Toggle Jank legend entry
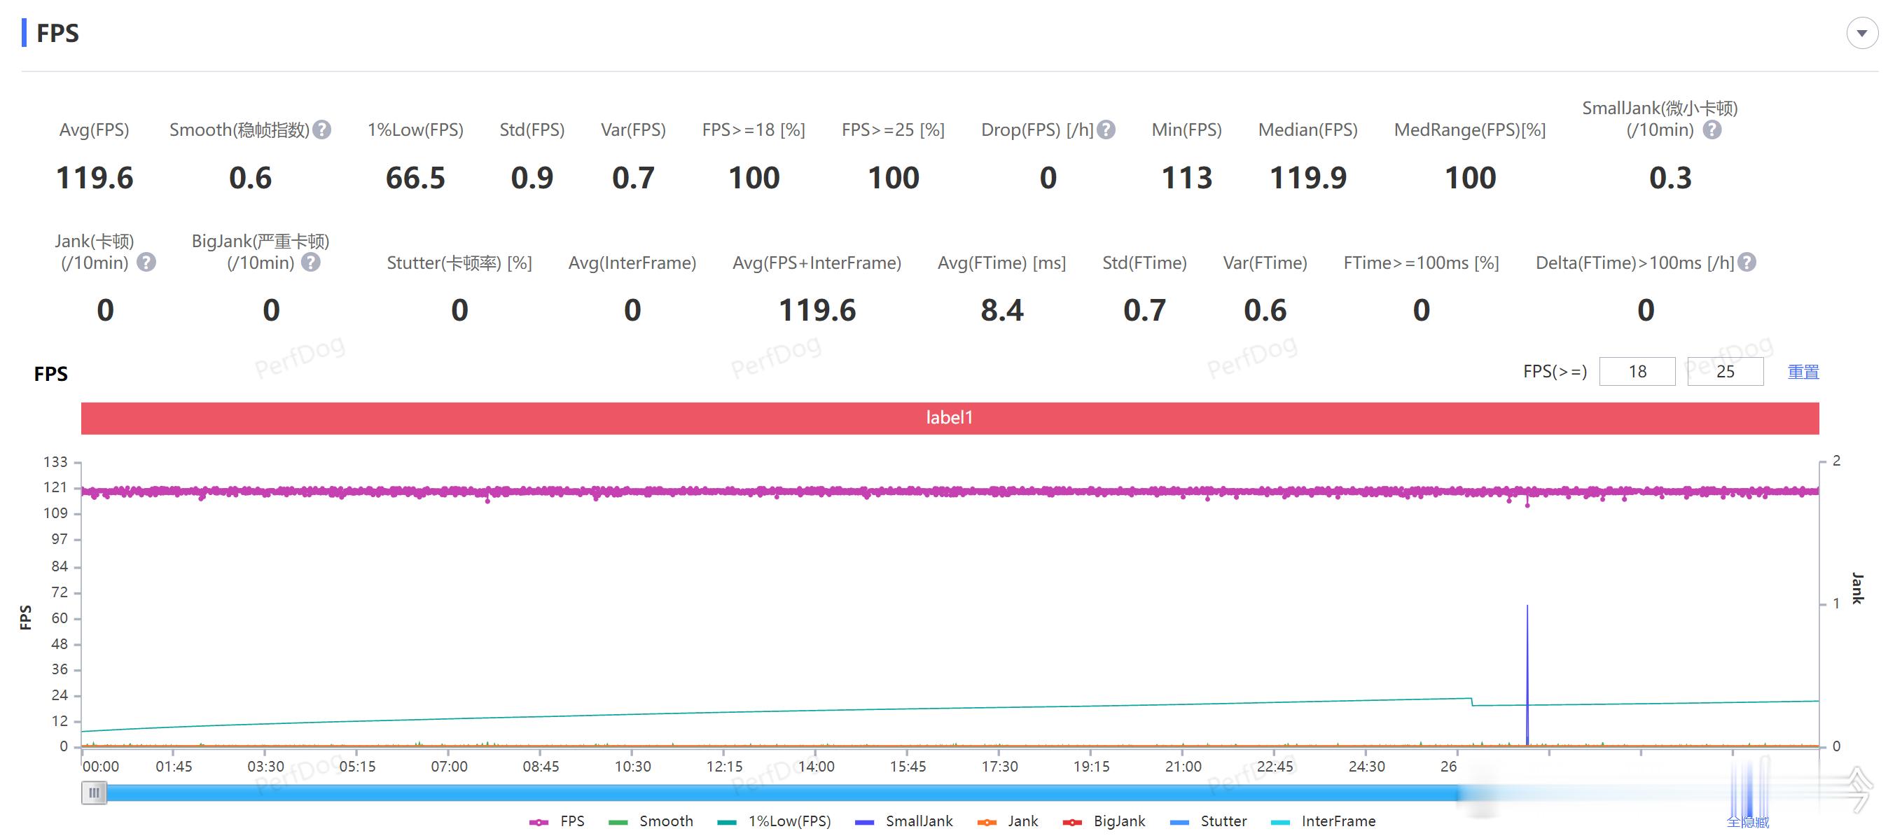 [1022, 821]
